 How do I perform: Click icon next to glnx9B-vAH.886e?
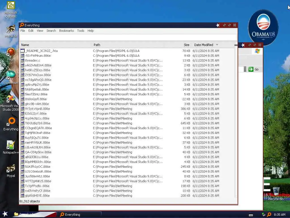click(x=22, y=104)
